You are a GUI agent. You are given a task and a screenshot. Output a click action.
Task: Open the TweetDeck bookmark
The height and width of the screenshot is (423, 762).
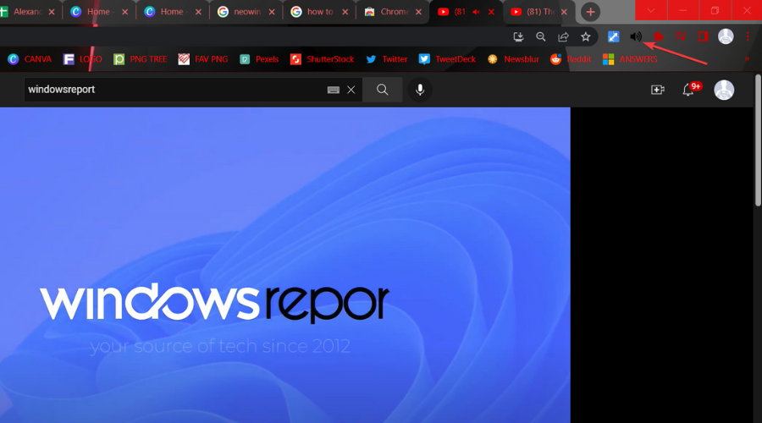447,59
